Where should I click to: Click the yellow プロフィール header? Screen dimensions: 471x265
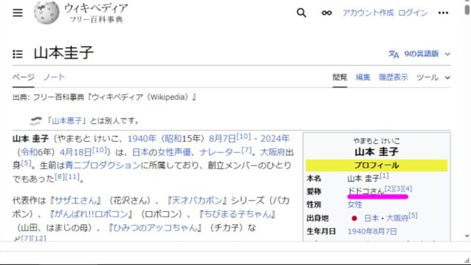click(x=377, y=165)
